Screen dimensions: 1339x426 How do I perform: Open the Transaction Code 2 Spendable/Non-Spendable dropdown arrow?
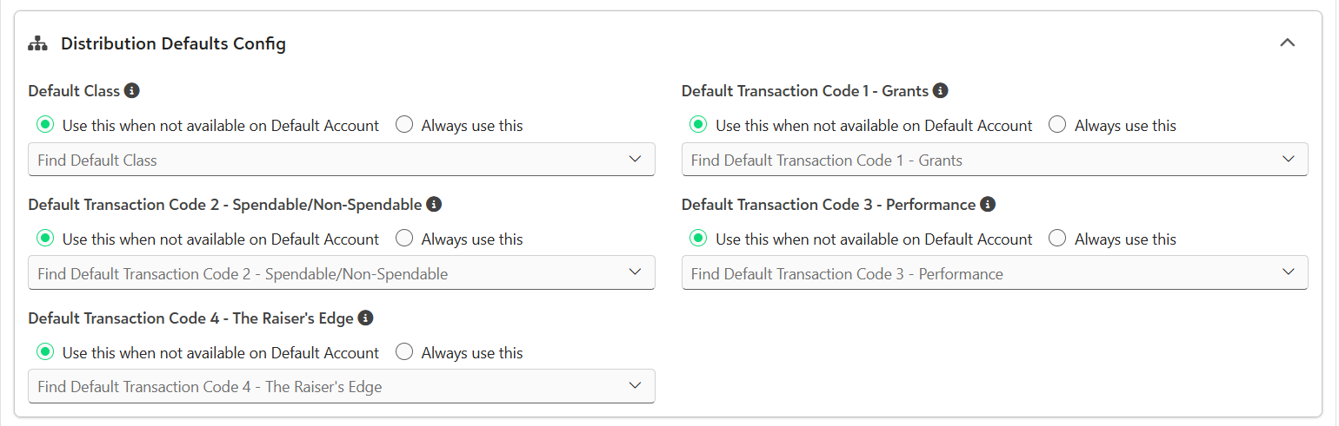point(636,272)
